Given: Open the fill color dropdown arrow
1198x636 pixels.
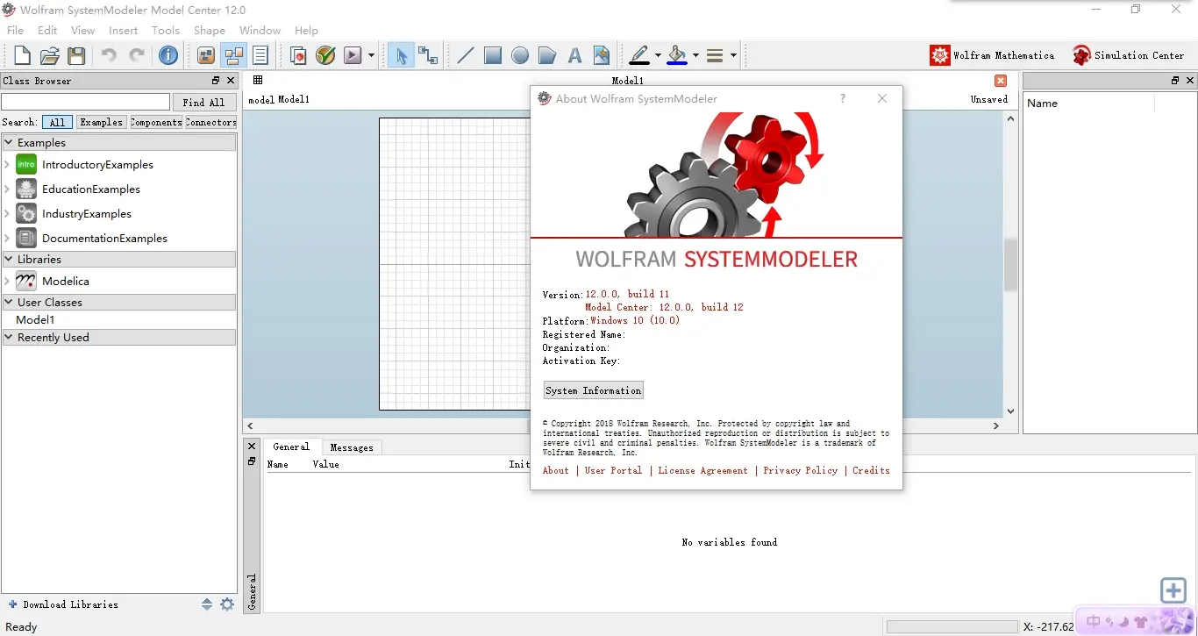Looking at the screenshot, I should [x=695, y=56].
